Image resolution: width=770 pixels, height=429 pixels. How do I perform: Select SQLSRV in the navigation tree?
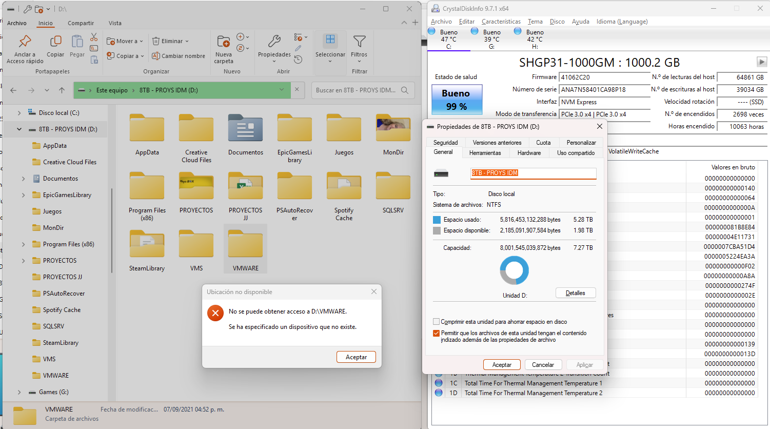(x=53, y=326)
